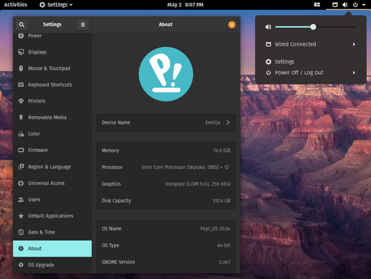This screenshot has height=279, width=371.
Task: Click the Color icon in sidebar
Action: [21, 134]
